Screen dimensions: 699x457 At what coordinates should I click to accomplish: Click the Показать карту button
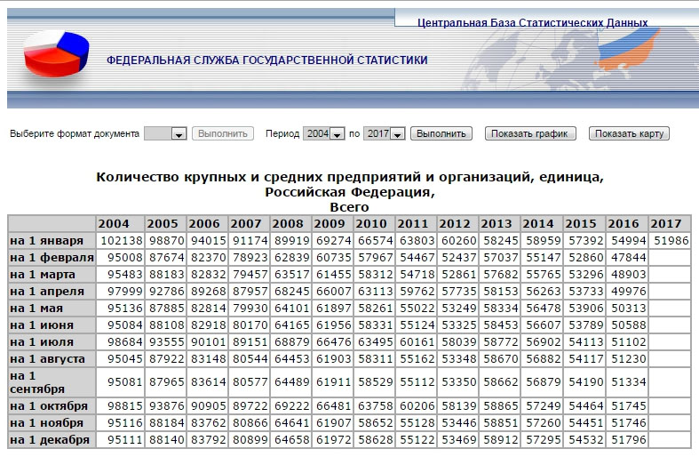[629, 133]
